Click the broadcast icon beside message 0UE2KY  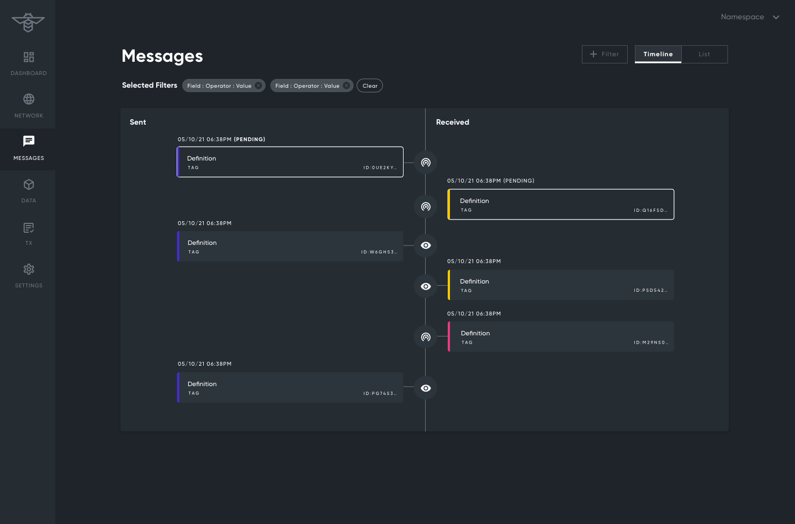425,162
